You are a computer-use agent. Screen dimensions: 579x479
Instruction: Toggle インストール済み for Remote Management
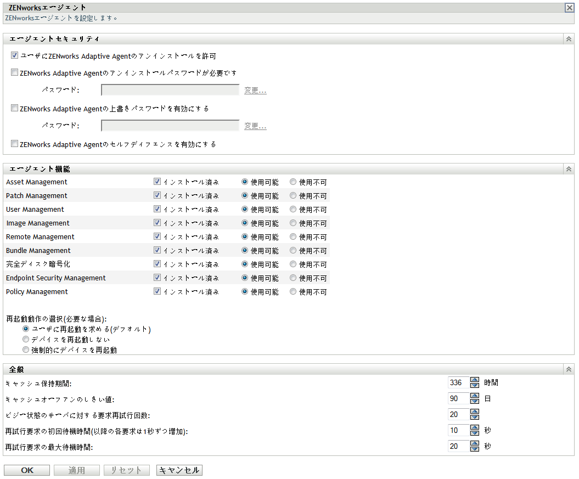pos(158,236)
